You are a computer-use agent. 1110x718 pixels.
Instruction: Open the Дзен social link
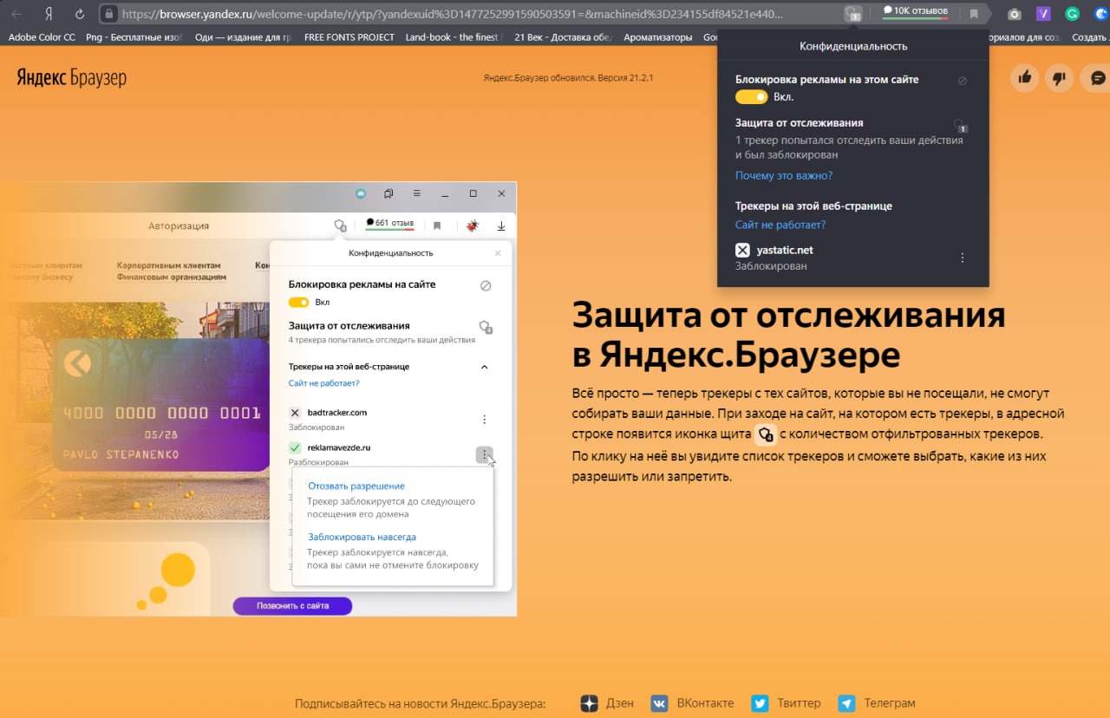607,703
